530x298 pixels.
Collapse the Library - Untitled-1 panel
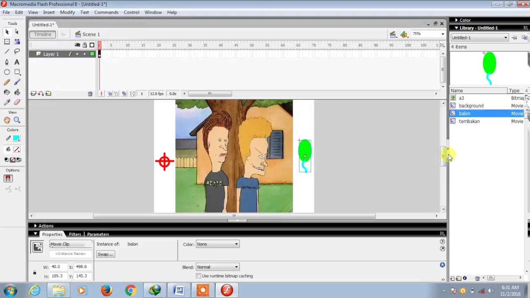click(456, 28)
